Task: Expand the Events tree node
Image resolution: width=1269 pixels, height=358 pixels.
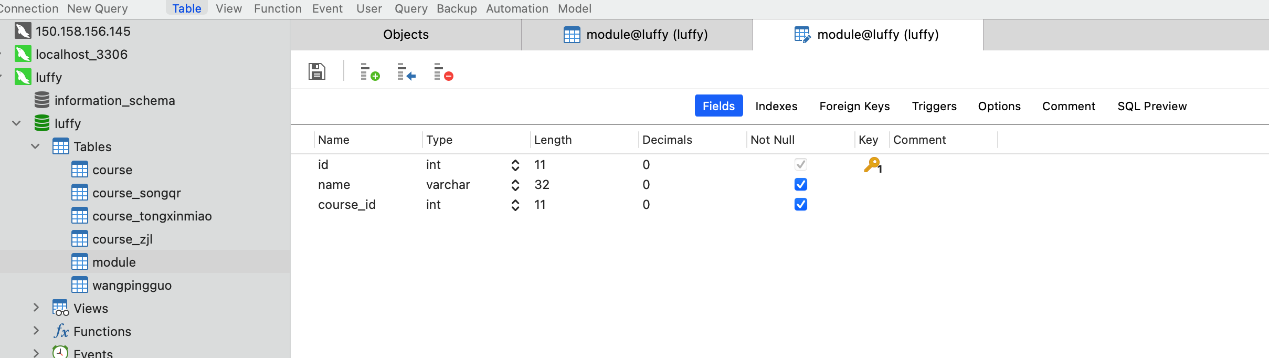Action: [36, 353]
